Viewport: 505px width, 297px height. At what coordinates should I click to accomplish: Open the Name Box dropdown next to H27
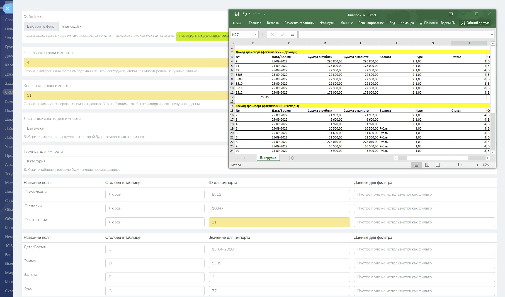[x=256, y=35]
